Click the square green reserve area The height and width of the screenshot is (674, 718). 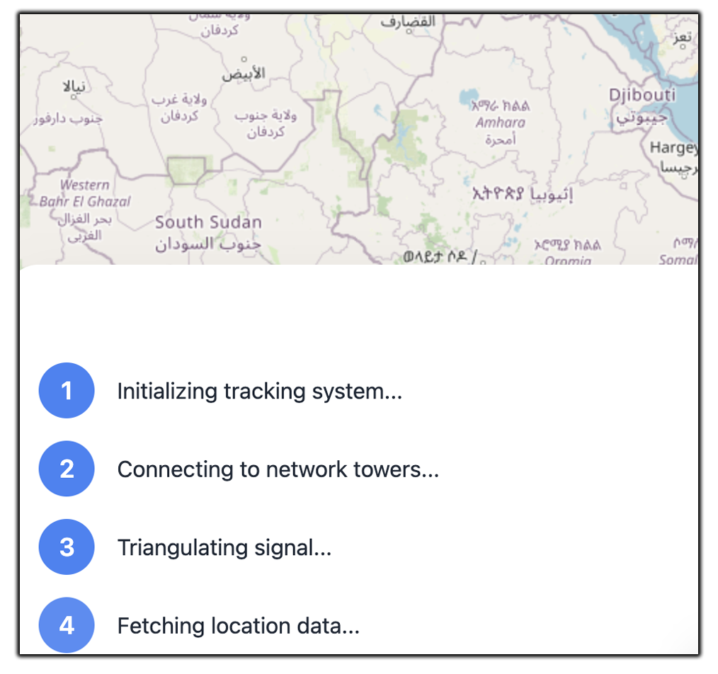coord(186,171)
